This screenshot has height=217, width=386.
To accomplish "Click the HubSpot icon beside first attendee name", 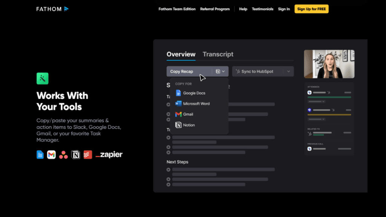I will pyautogui.click(x=329, y=93).
